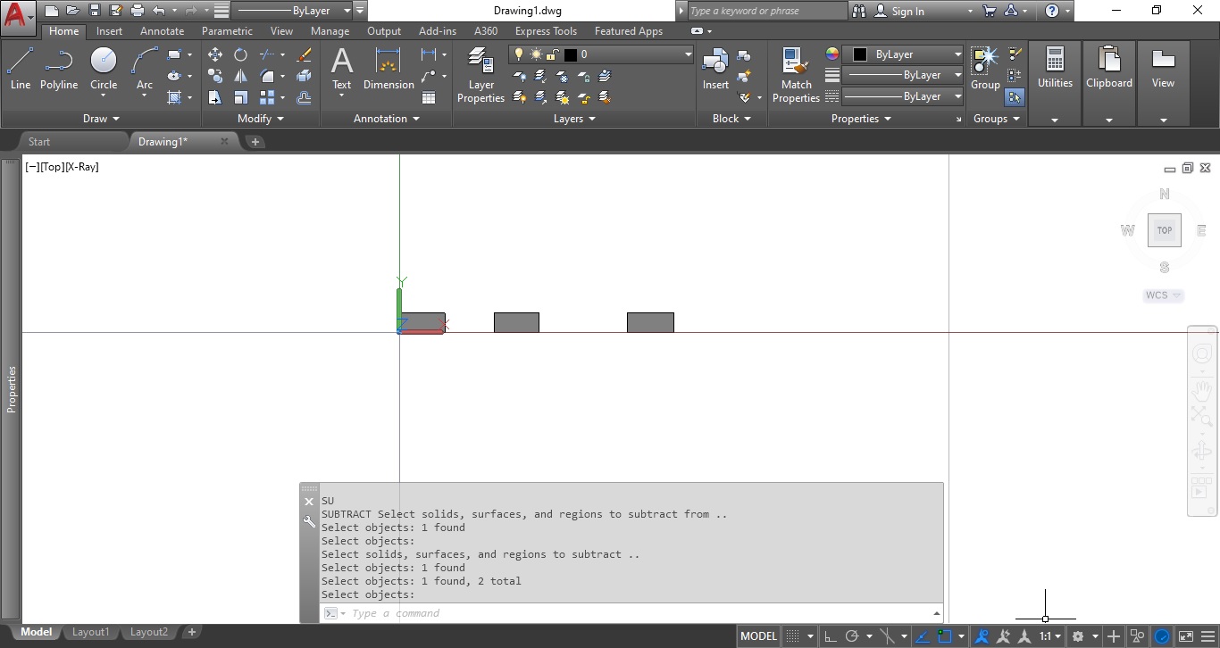Click the Explode tool icon
This screenshot has height=648, width=1220.
click(304, 76)
